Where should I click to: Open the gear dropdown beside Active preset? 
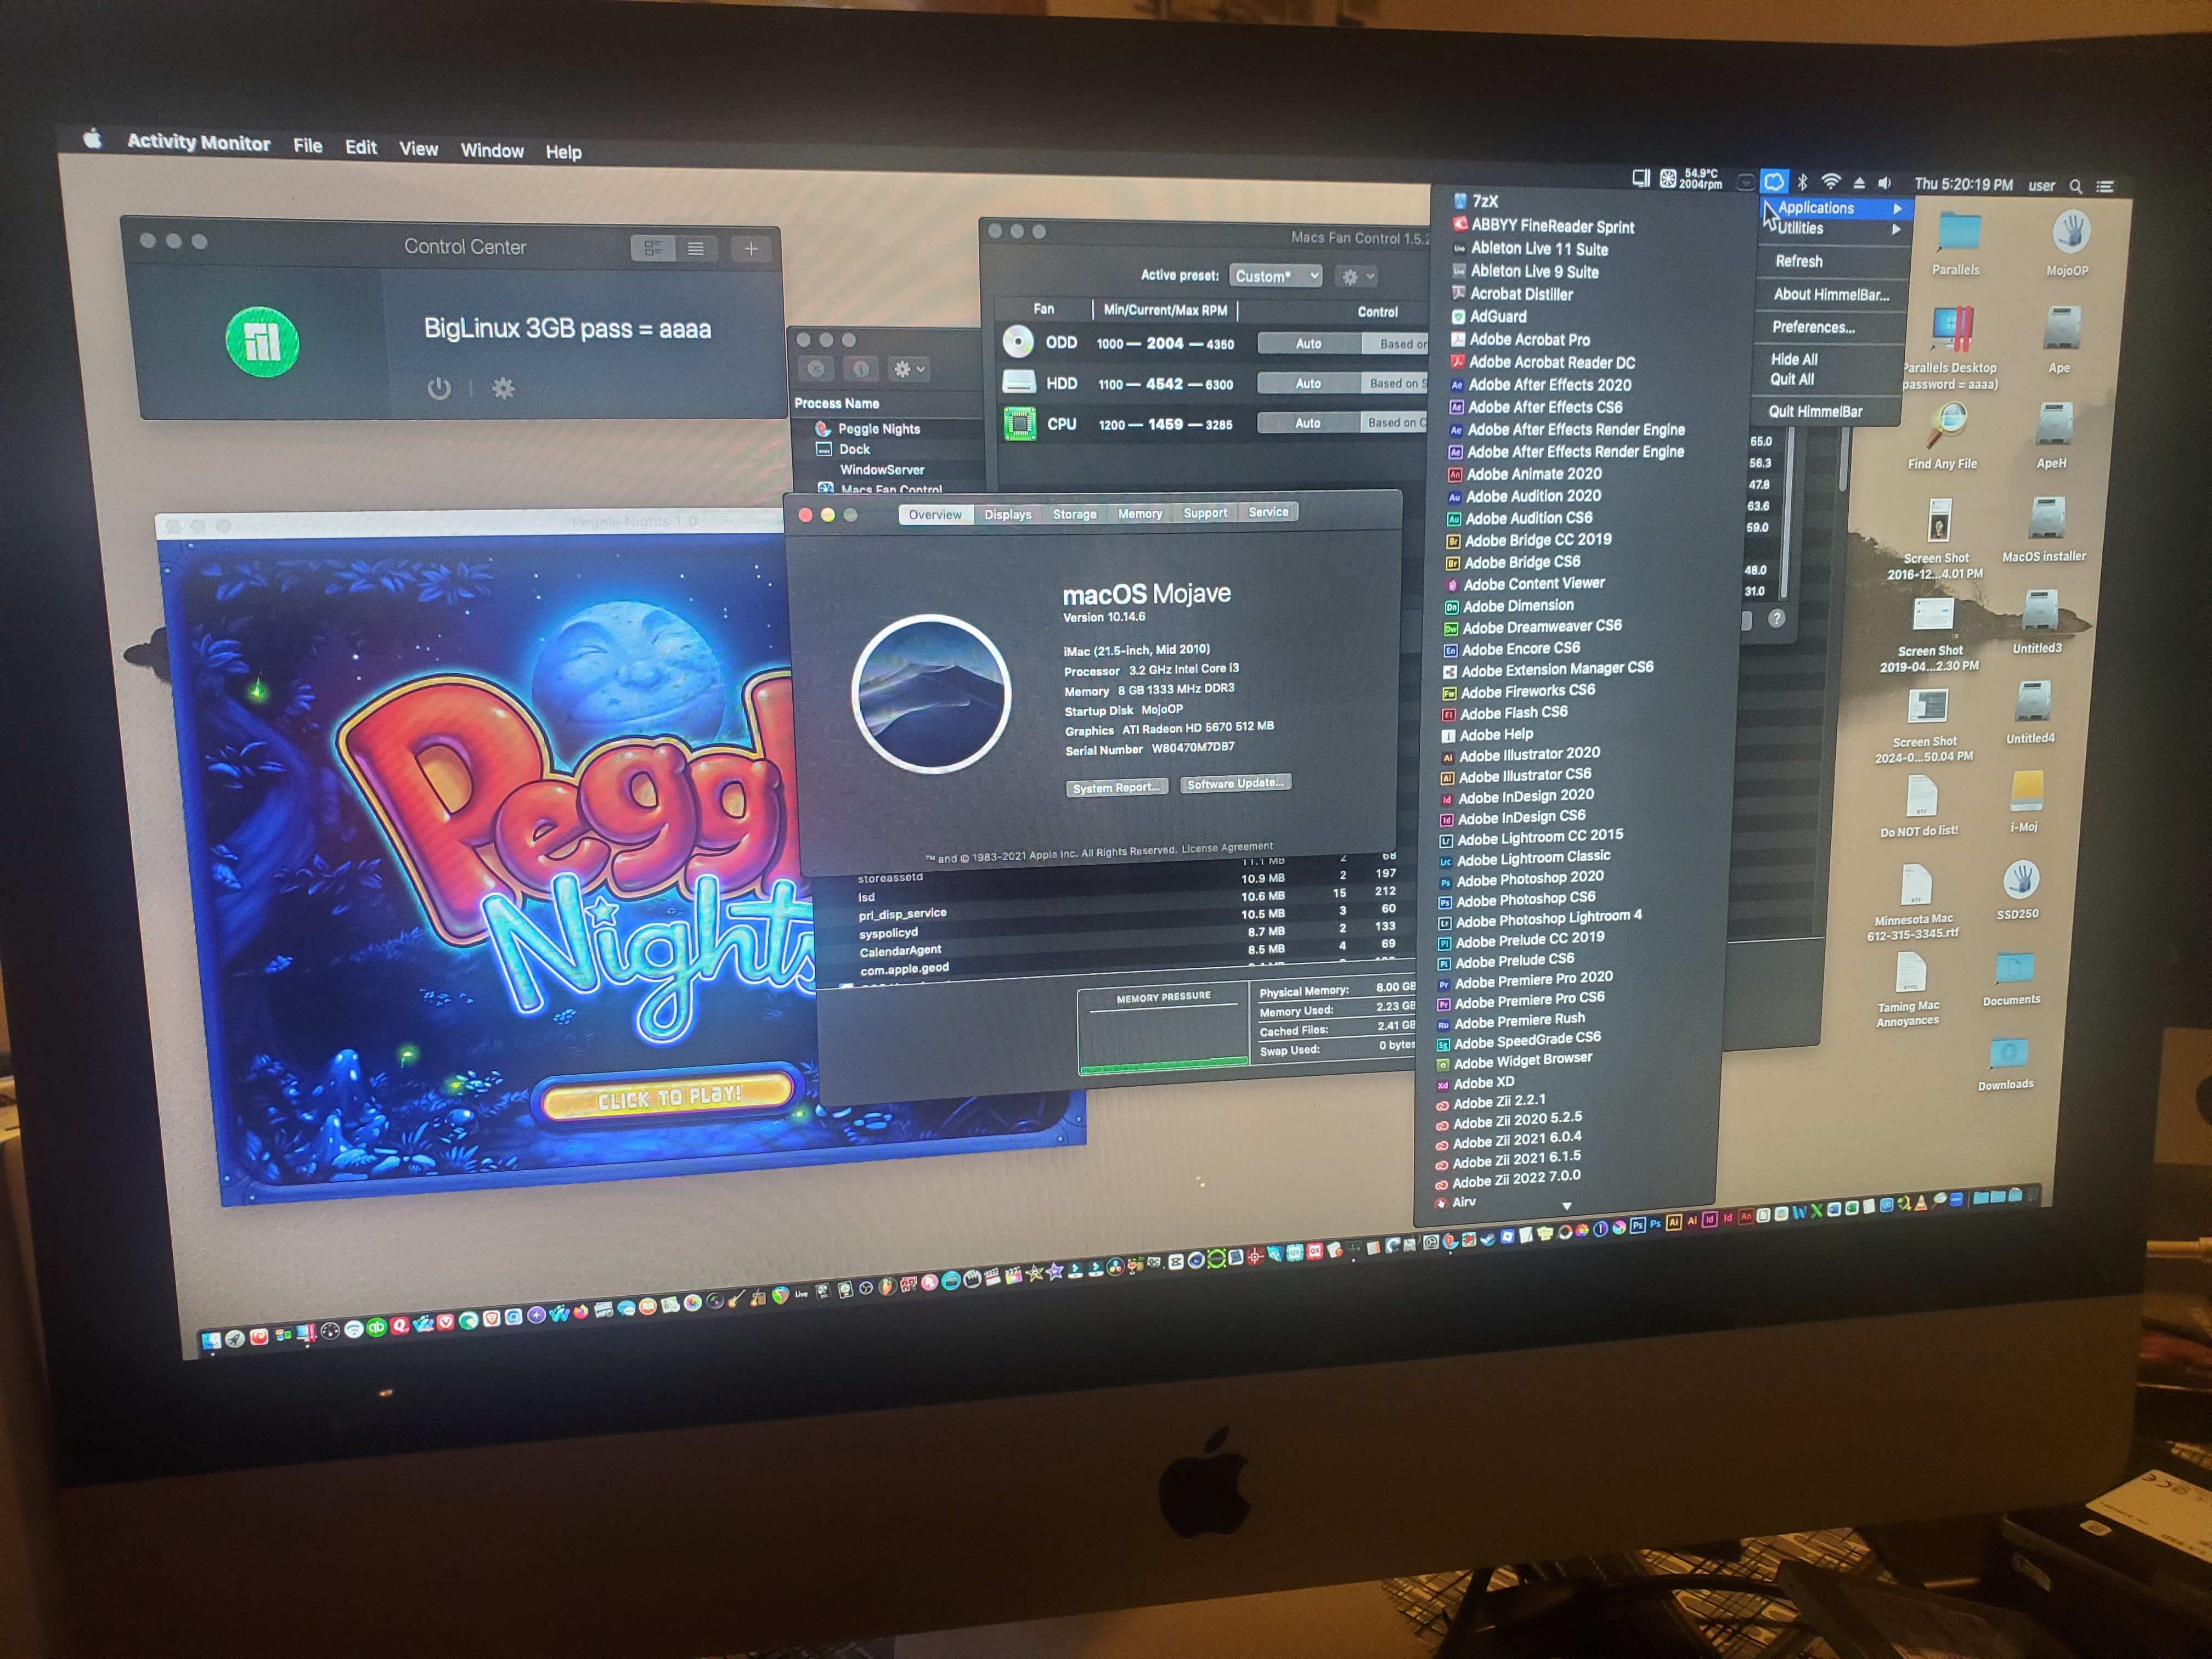pos(1357,277)
